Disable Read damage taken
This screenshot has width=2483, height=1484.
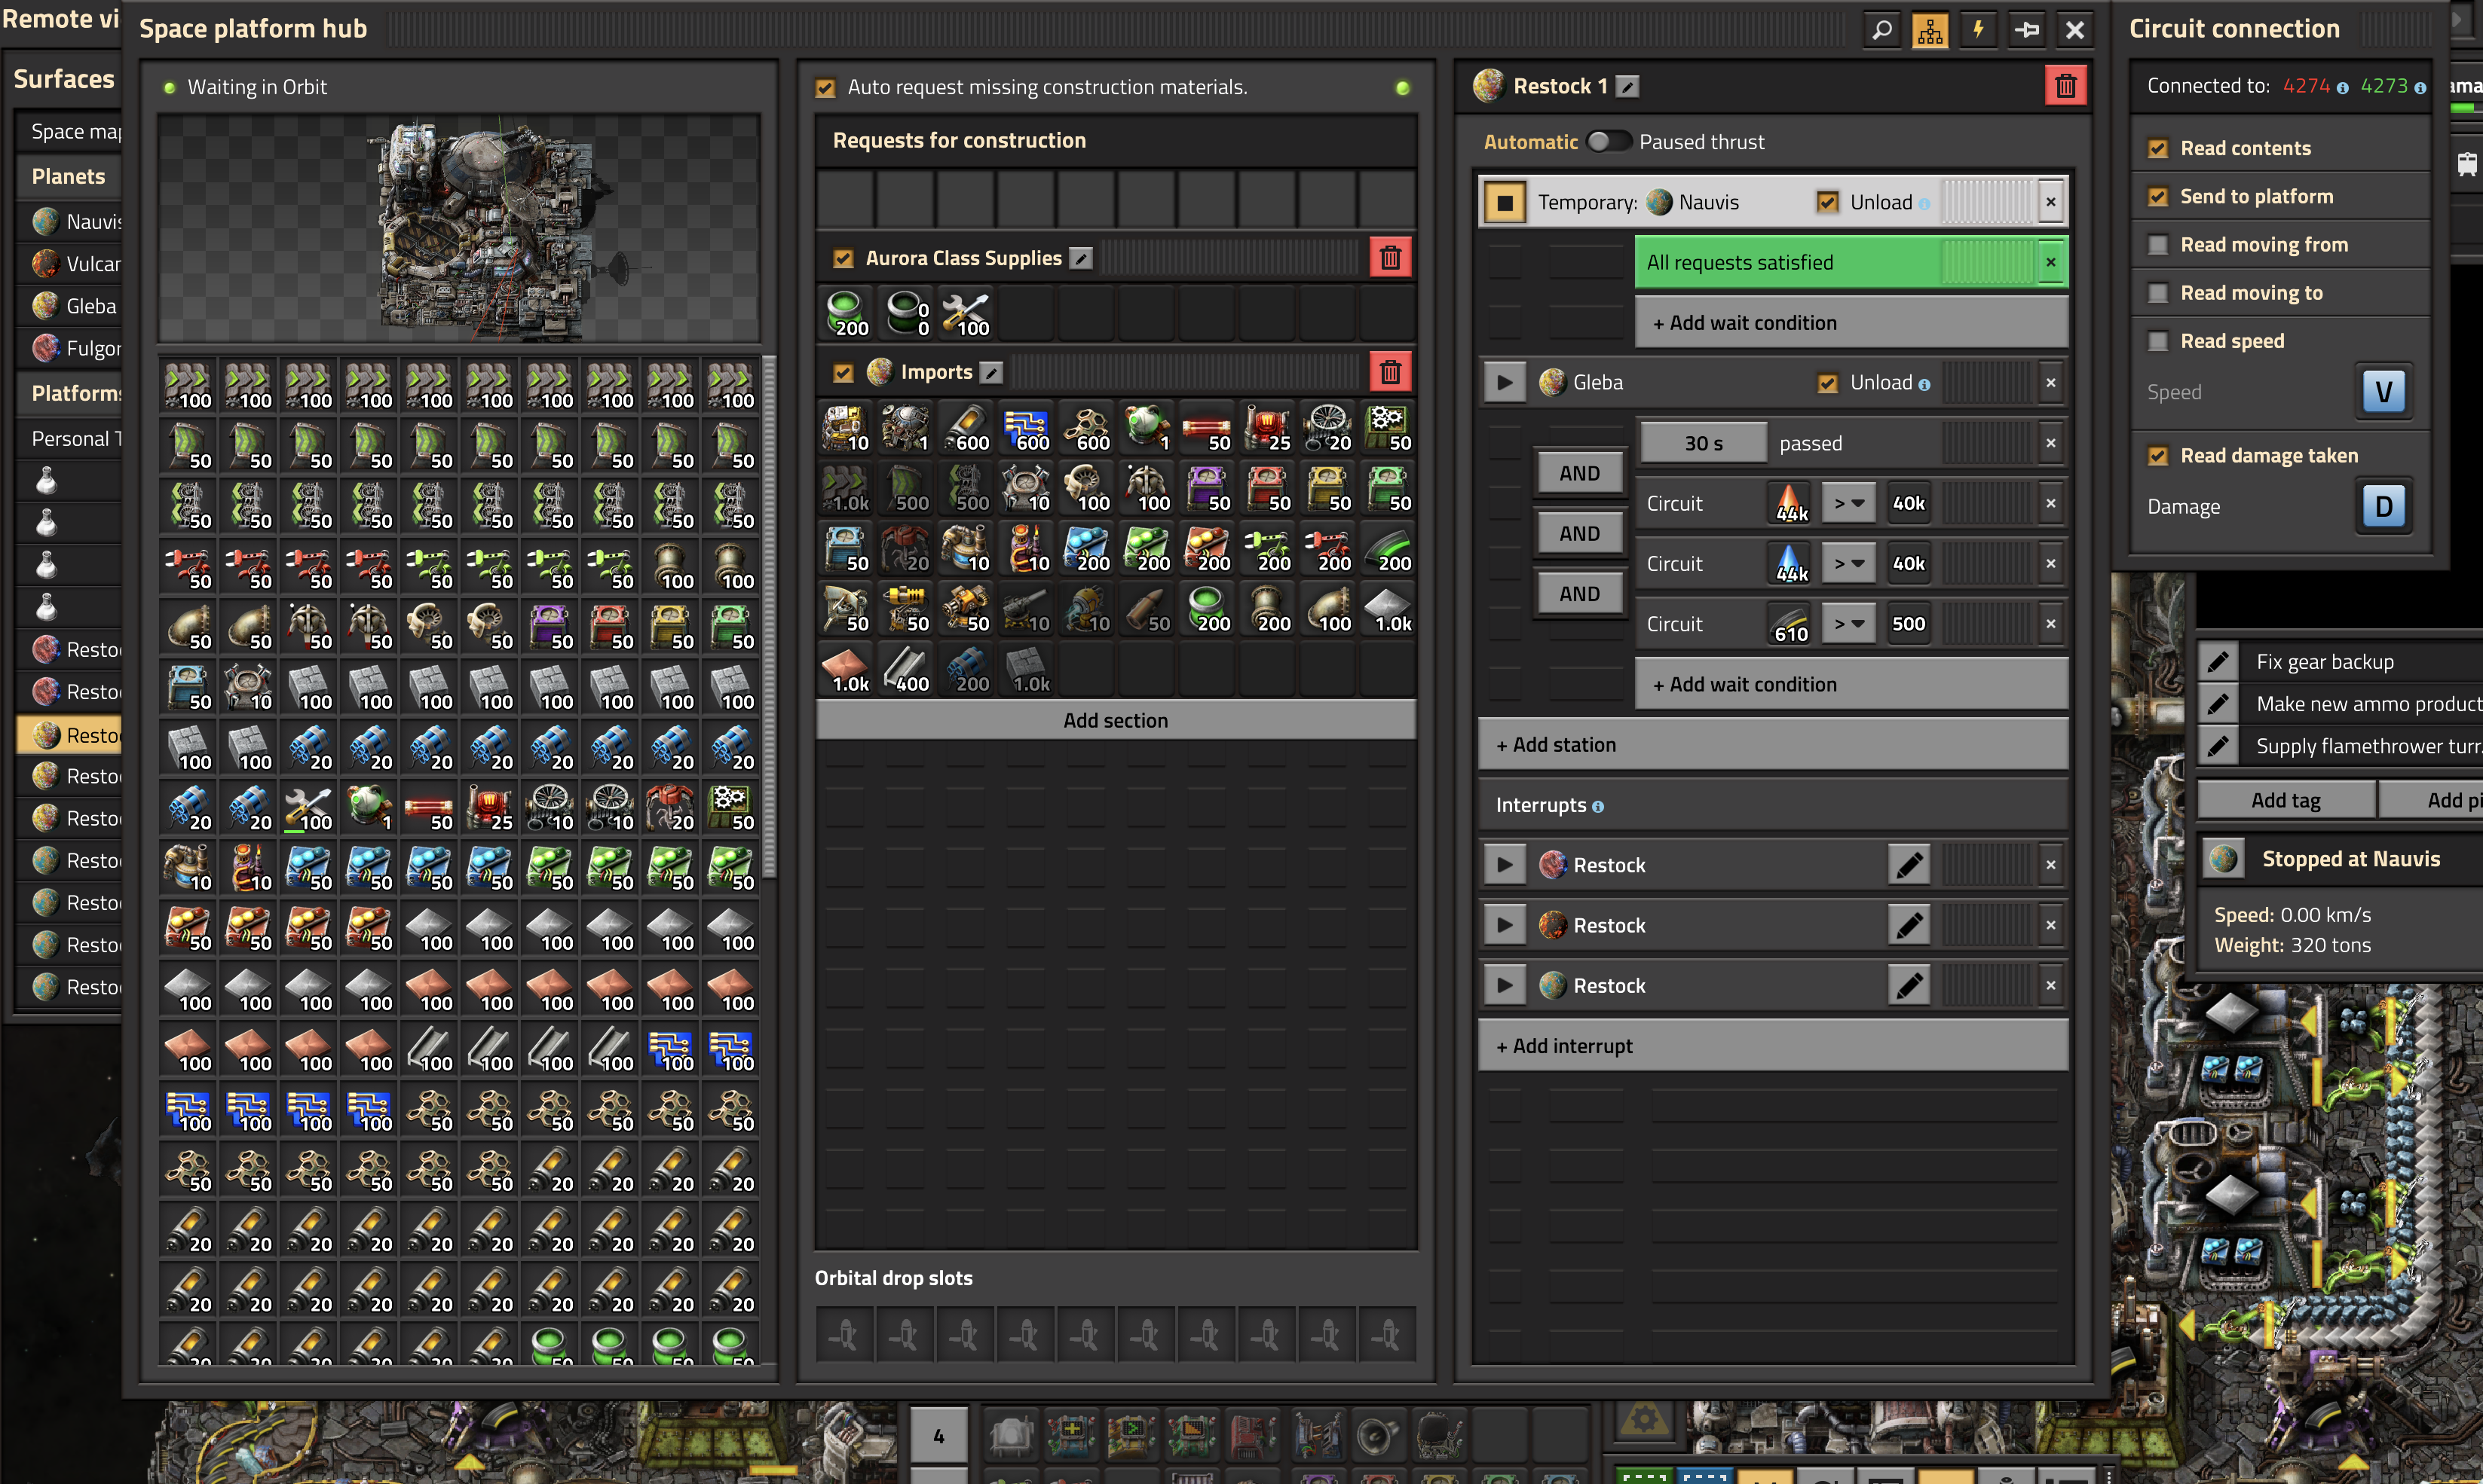(x=2158, y=456)
